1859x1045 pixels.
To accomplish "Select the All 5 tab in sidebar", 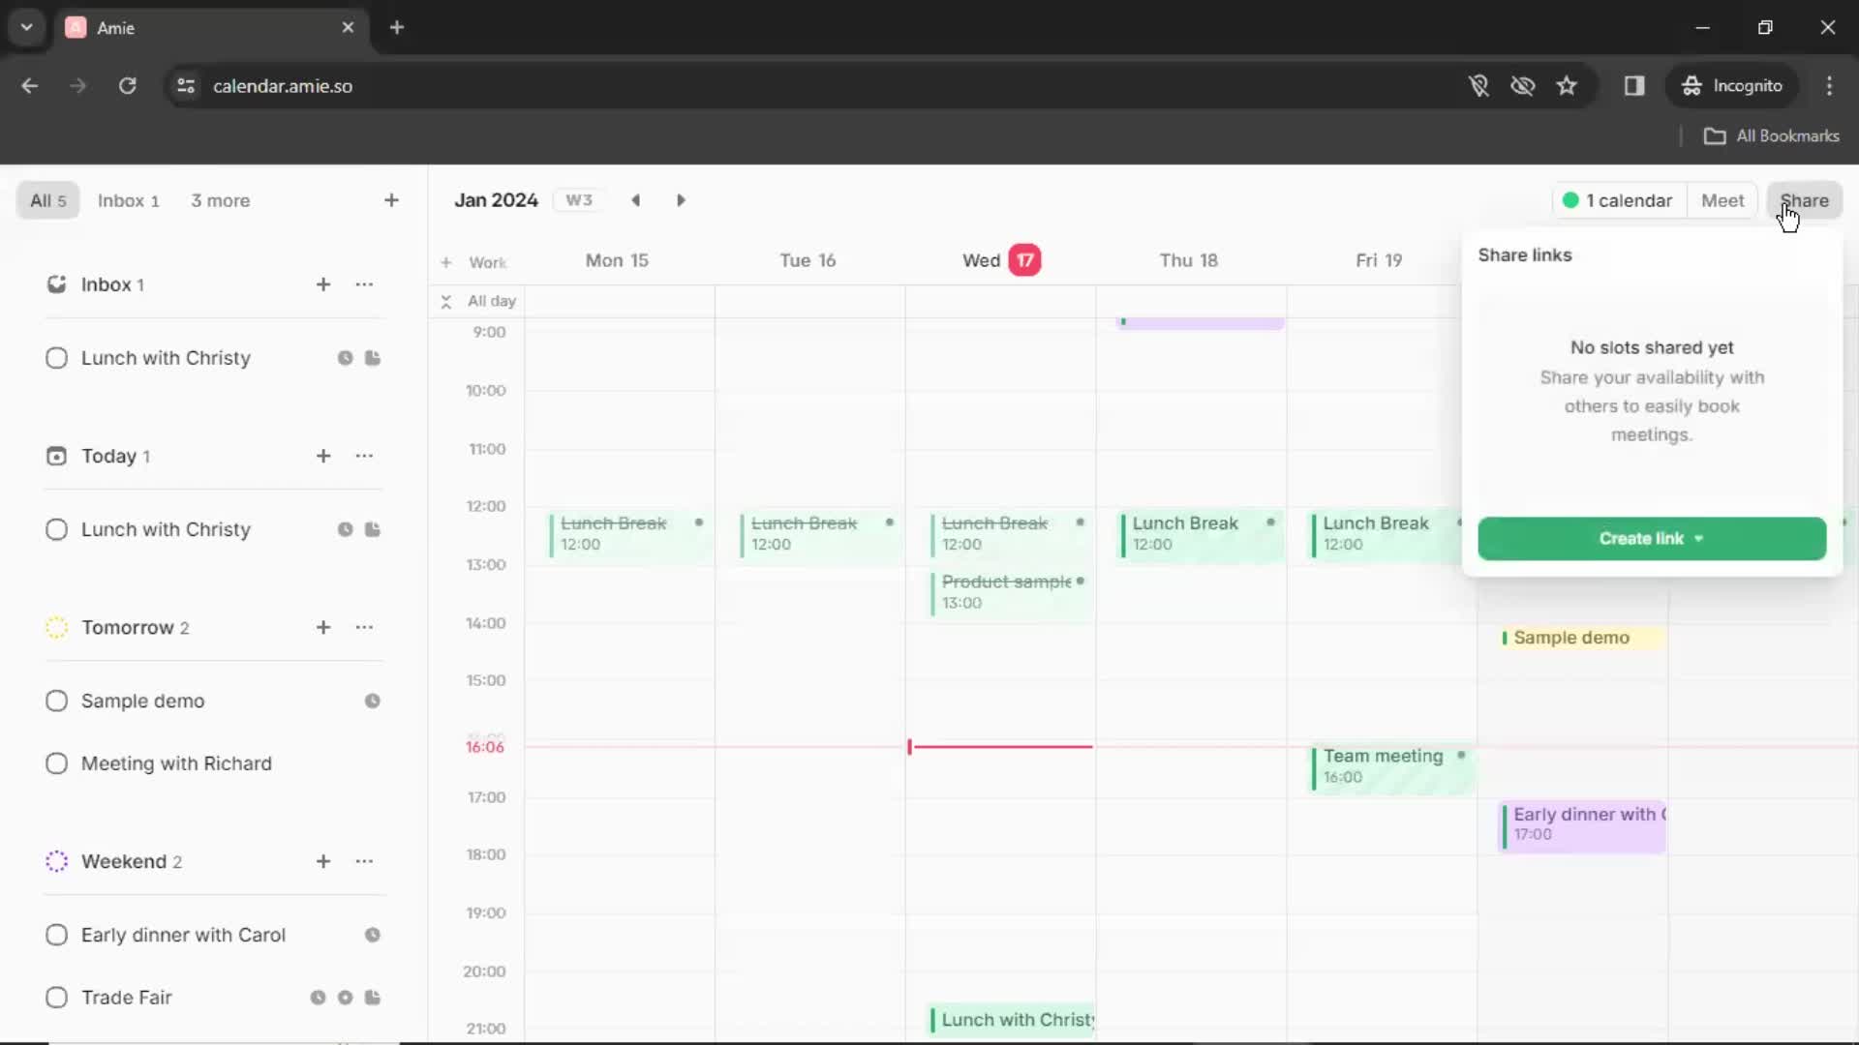I will [x=47, y=200].
